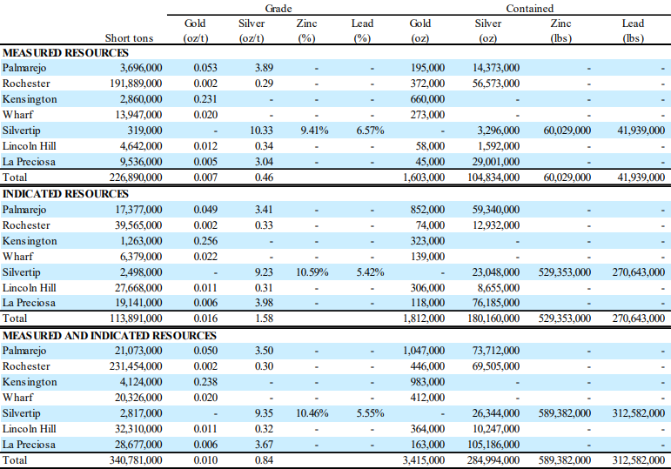This screenshot has width=671, height=469.
Task: Click Silvertip silver grade 10.33
Action: [261, 131]
